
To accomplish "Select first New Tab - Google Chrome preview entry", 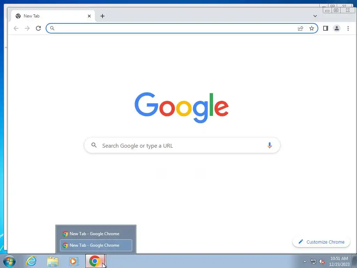I will 96,233.
